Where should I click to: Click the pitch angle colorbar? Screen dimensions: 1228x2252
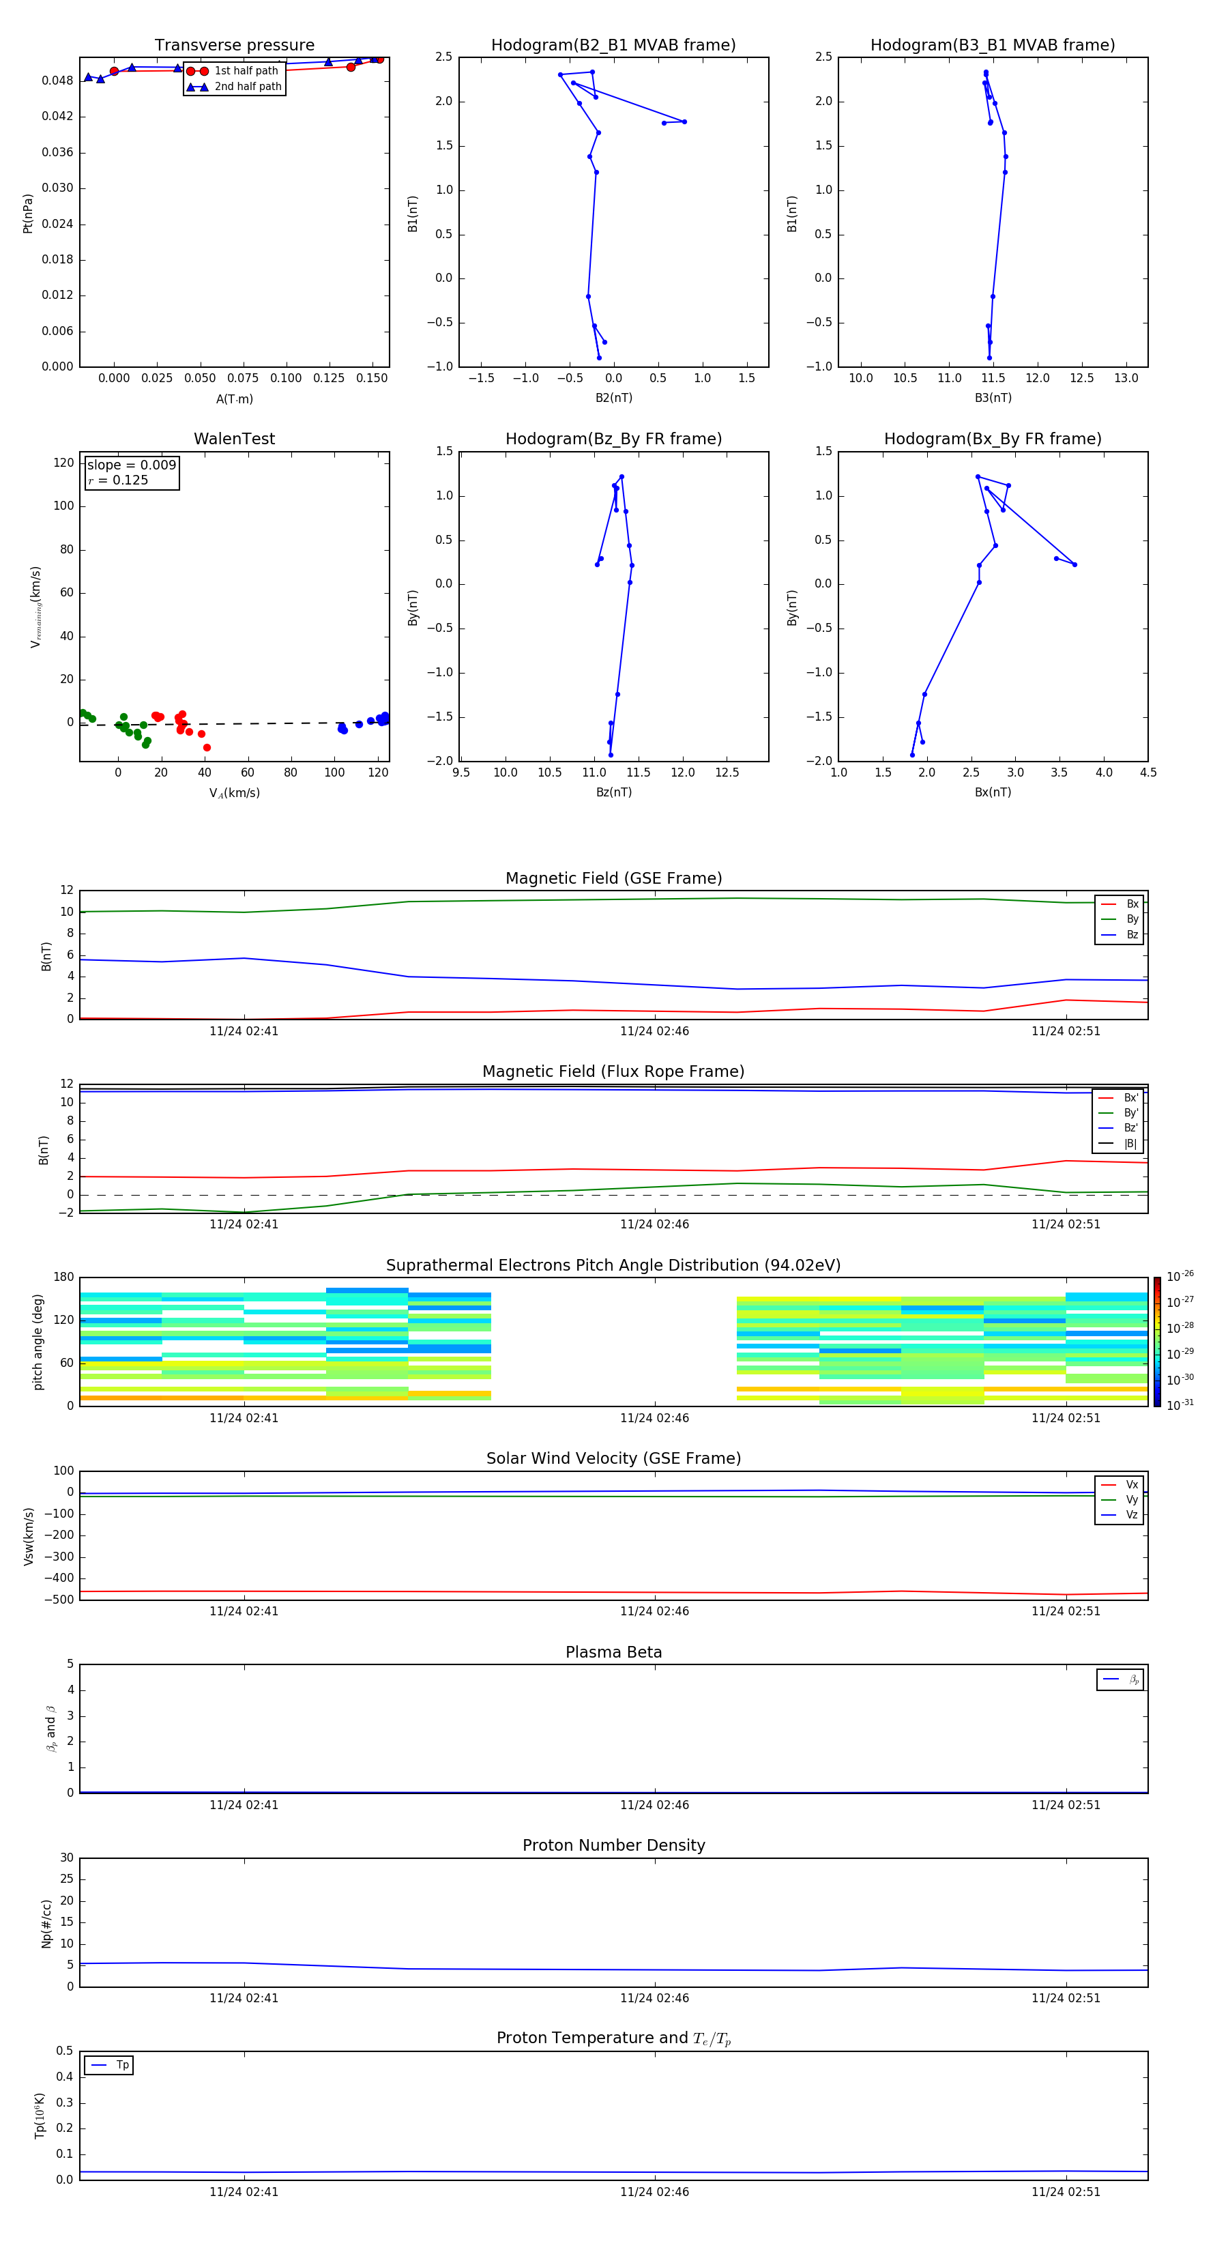tap(1157, 1342)
